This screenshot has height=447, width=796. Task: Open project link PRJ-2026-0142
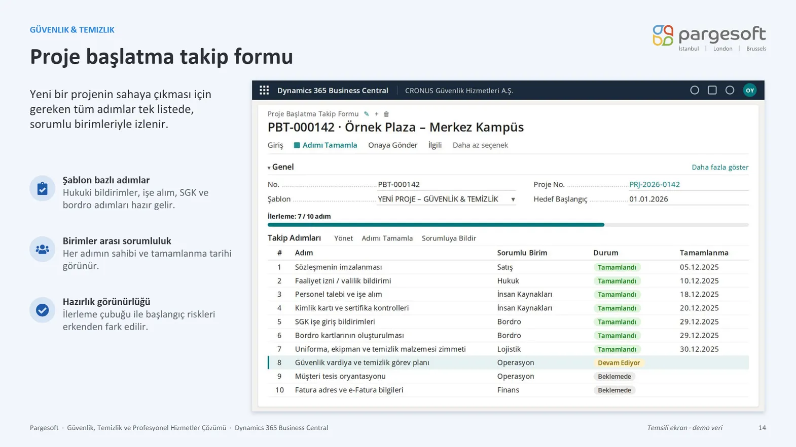click(x=655, y=184)
